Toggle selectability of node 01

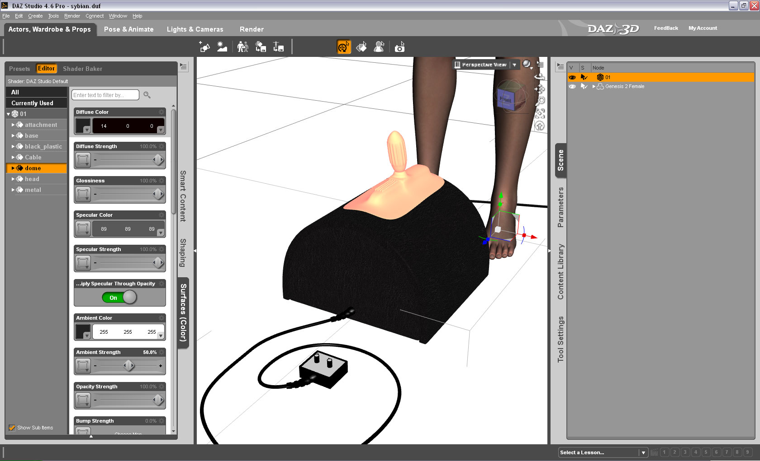584,77
